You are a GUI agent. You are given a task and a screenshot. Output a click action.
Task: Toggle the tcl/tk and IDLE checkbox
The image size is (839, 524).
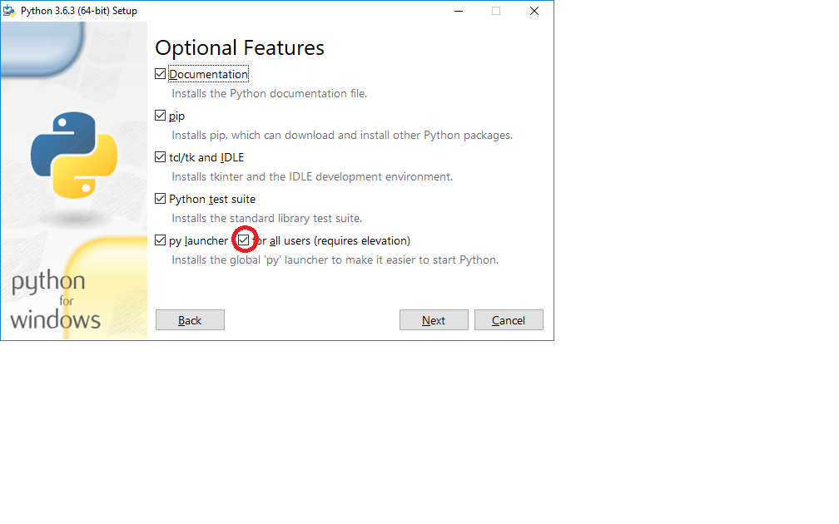(160, 156)
